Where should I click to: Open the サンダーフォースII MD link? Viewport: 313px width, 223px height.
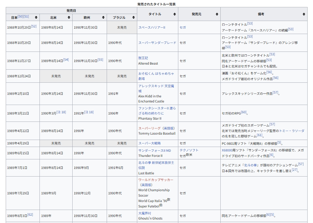[x=154, y=150]
